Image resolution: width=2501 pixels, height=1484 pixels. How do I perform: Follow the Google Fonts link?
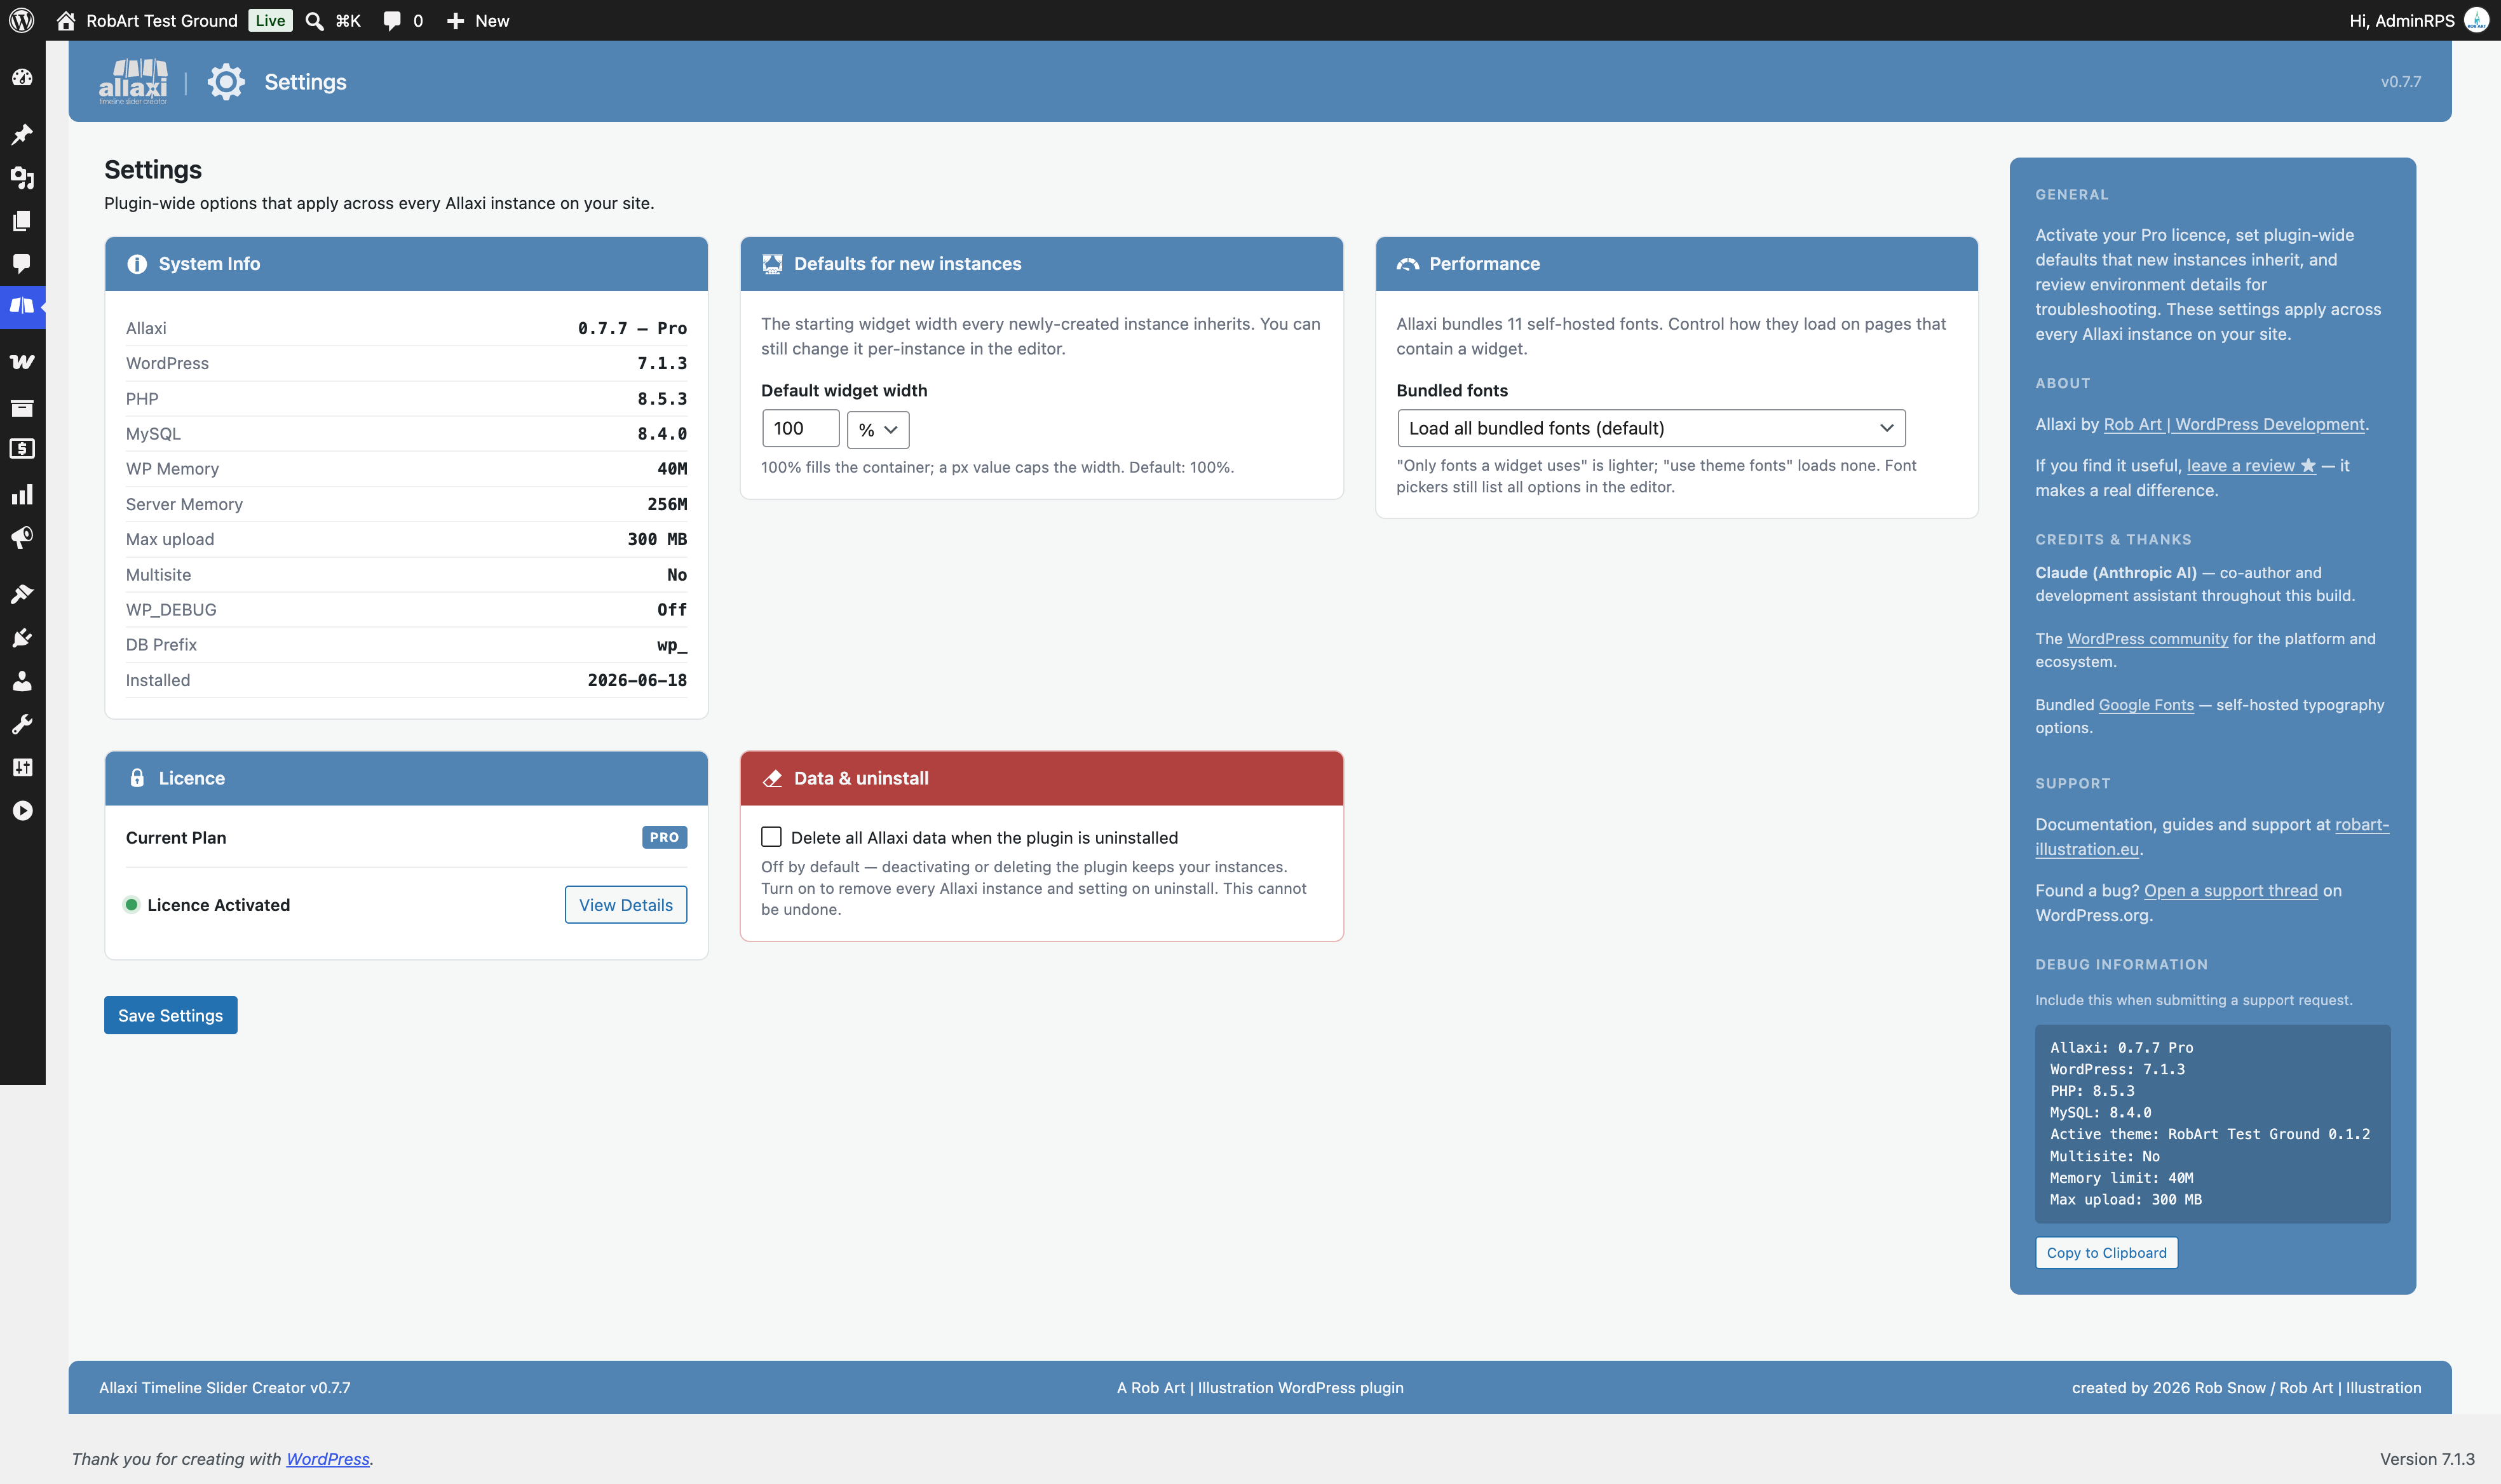(2146, 705)
